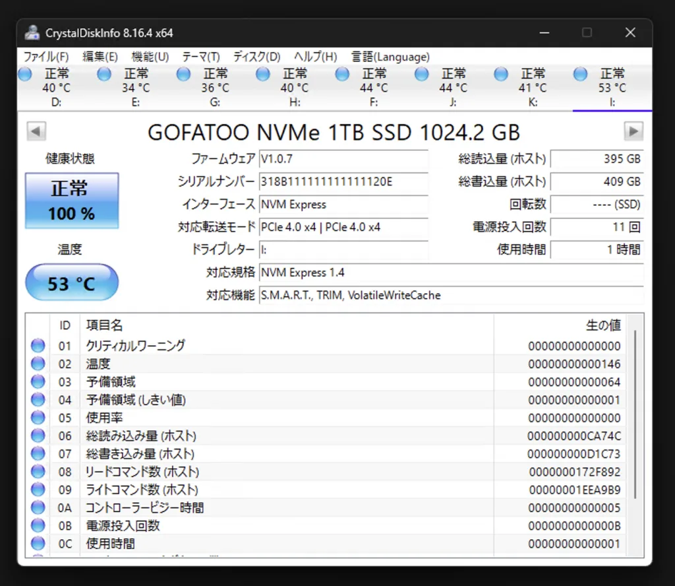Select raw value 000000000D1C73
Image resolution: width=675 pixels, height=586 pixels.
pos(574,454)
